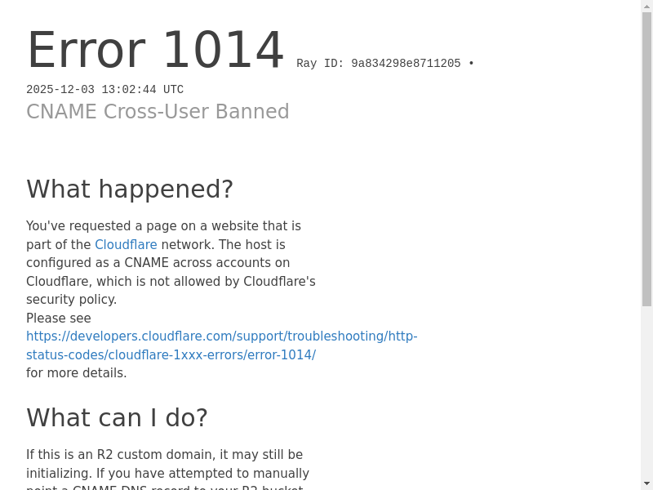
Task: Open the Cloudflare link in the paragraph
Action: [x=126, y=245]
